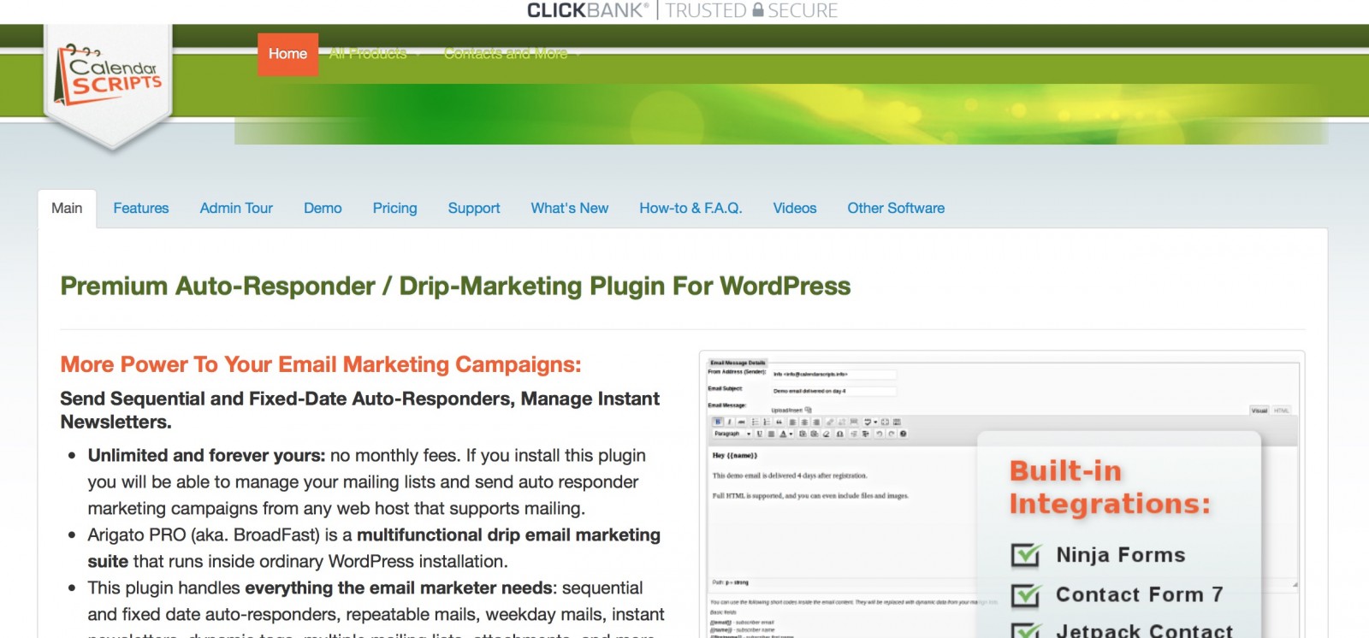Click the Ninja Forms checkmark icon

[x=1026, y=555]
